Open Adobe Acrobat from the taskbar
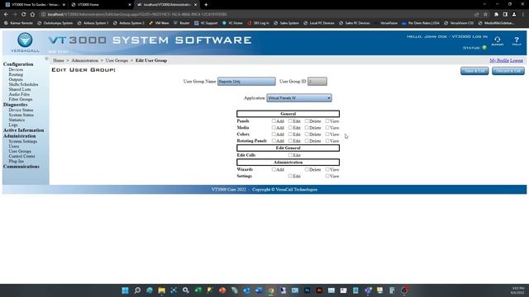This screenshot has width=529, height=297. tap(319, 290)
